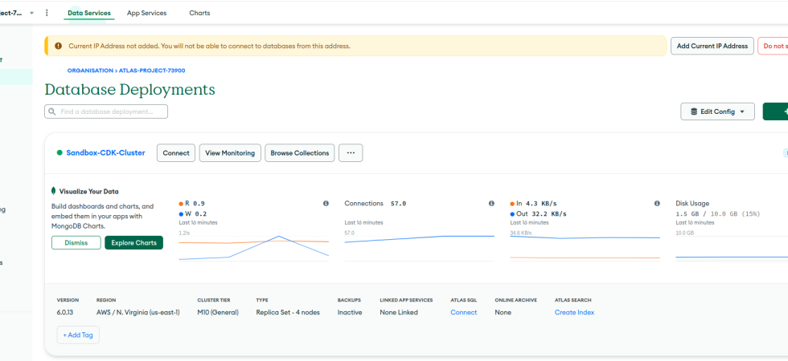Open the project options three-dot menu
Screen dimensions: 788x361
click(x=47, y=13)
